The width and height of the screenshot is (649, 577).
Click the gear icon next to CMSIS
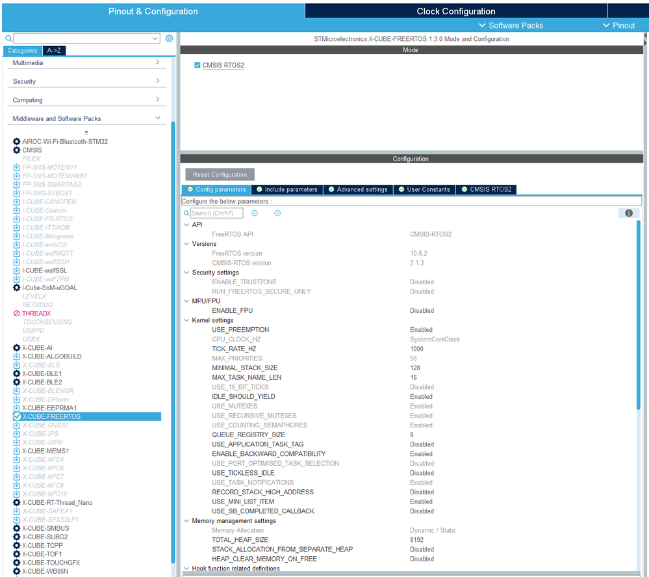tap(16, 150)
